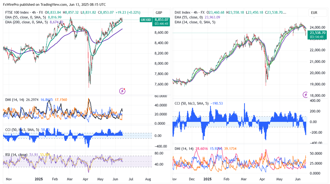Screen dimensions: 330x184
Task: Click the EMA value 23,963.09
Action: [212, 17]
